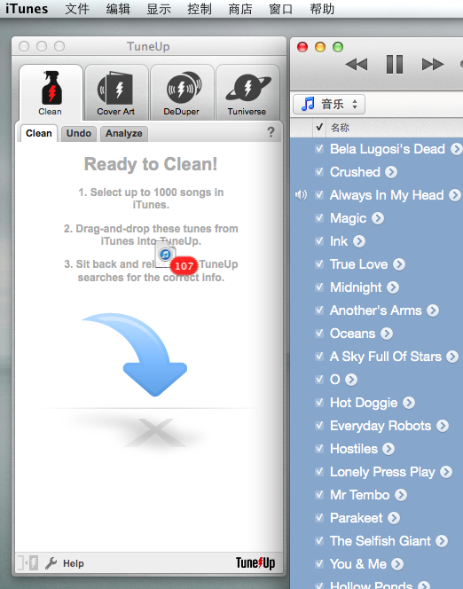Open the iTunes application menu
The height and width of the screenshot is (589, 463).
click(27, 9)
